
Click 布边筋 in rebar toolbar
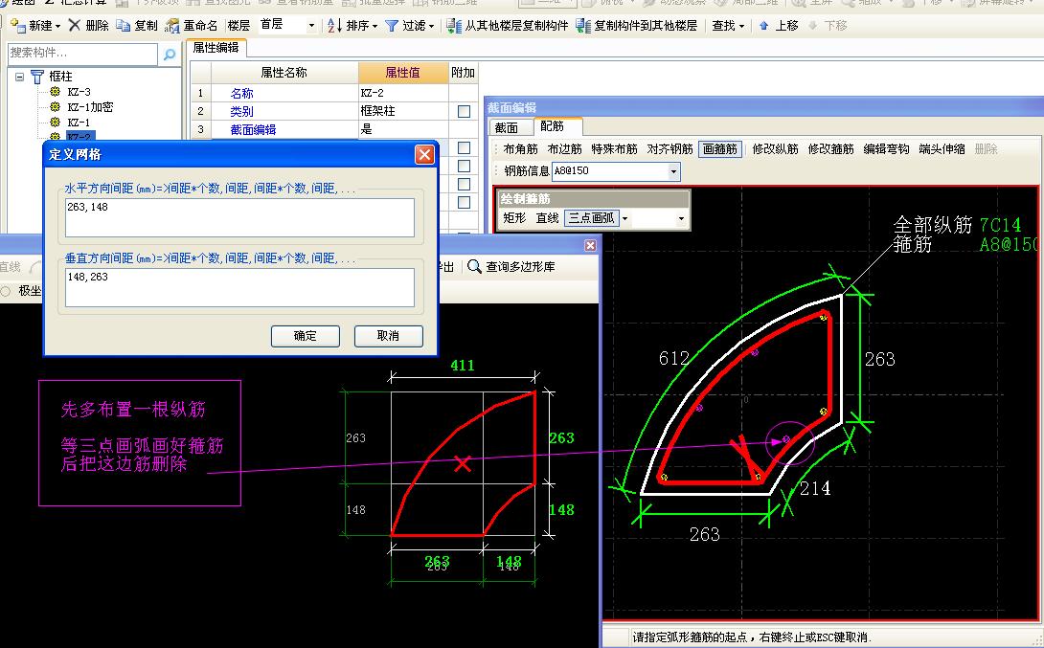[564, 149]
